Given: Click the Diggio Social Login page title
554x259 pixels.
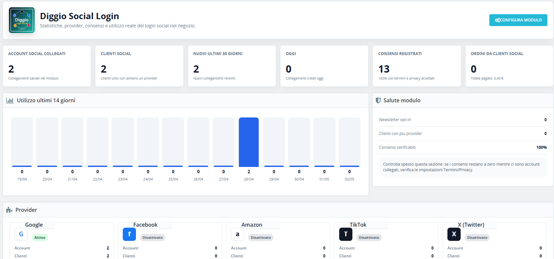Looking at the screenshot, I should [80, 16].
